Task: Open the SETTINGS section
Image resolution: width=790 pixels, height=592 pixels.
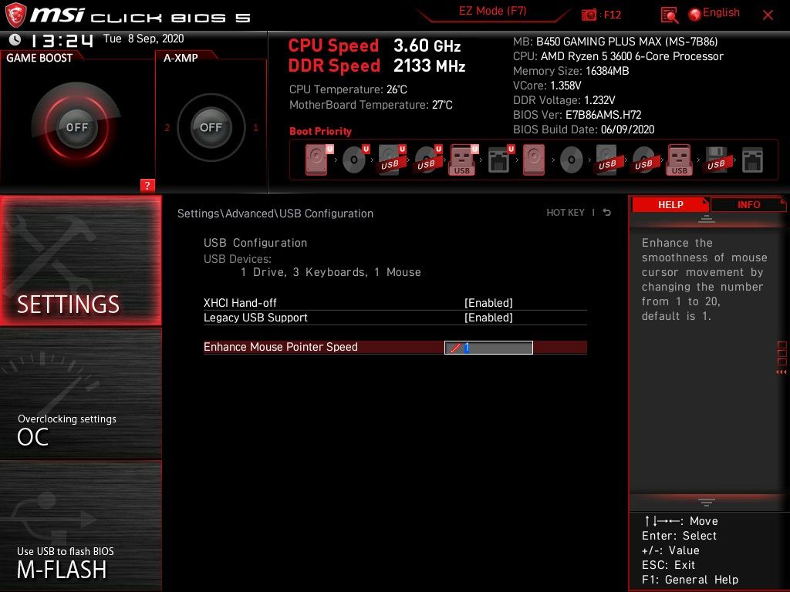Action: coord(80,261)
